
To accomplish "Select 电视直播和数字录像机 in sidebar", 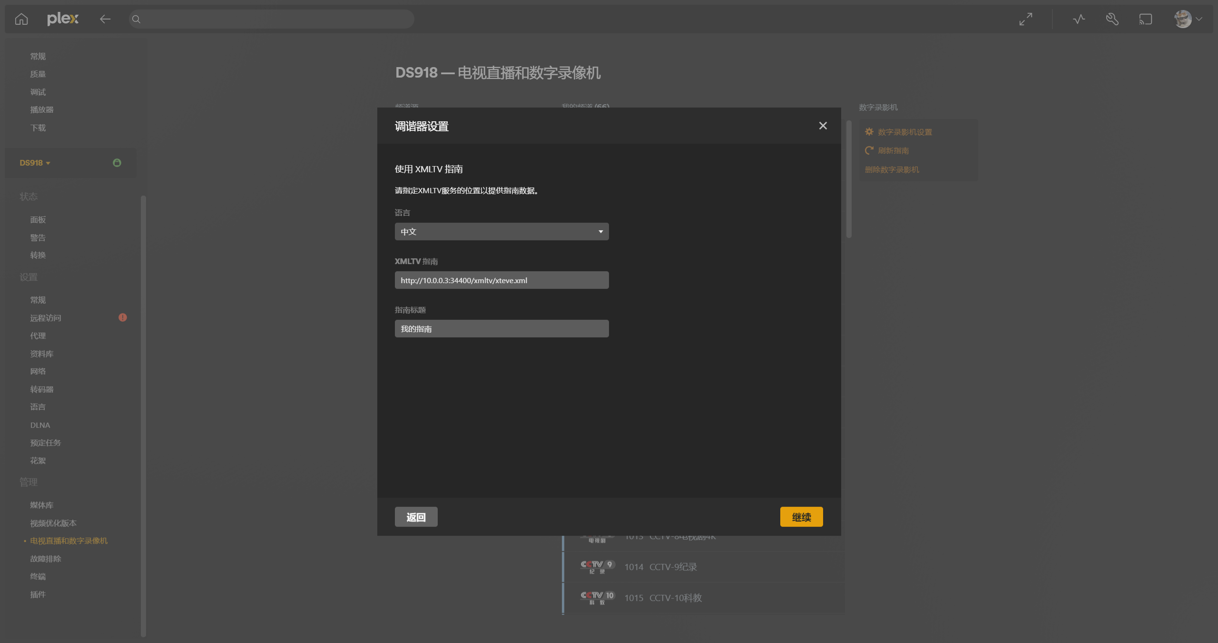I will pyautogui.click(x=69, y=541).
